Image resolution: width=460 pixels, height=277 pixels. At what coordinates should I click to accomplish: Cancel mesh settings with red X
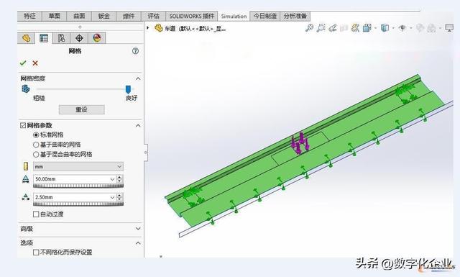(x=35, y=63)
